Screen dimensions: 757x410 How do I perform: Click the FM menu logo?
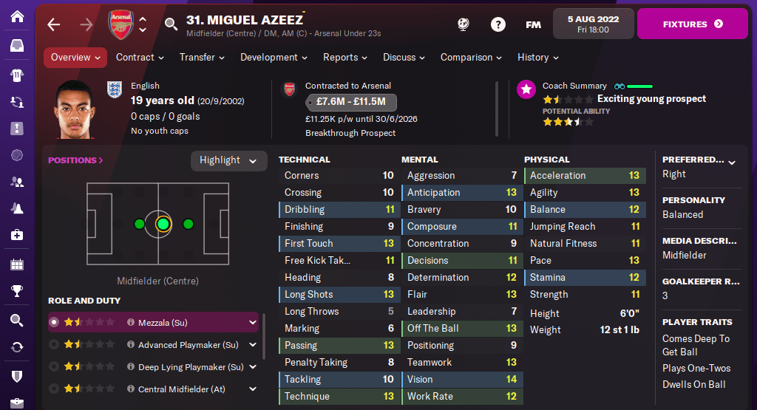533,24
